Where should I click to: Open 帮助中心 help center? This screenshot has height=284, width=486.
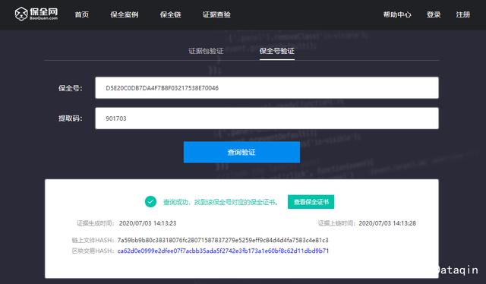397,14
